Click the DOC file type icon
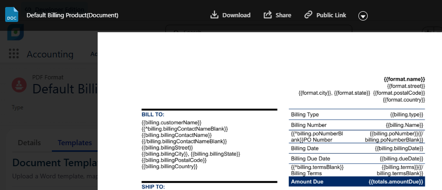442x190 pixels. tap(12, 14)
